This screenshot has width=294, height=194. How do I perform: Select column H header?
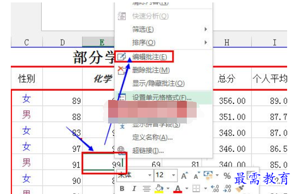232,43
